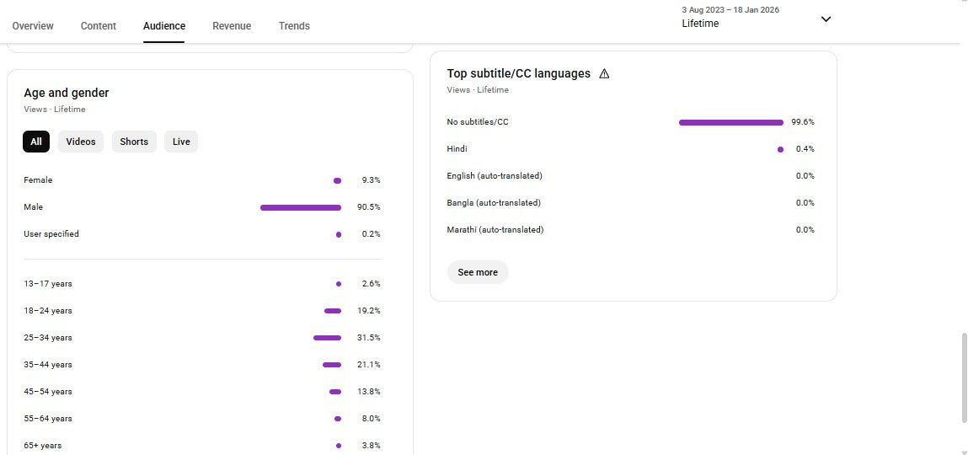Click the vertical page scrollbar thumb
The image size is (968, 455).
tap(964, 377)
